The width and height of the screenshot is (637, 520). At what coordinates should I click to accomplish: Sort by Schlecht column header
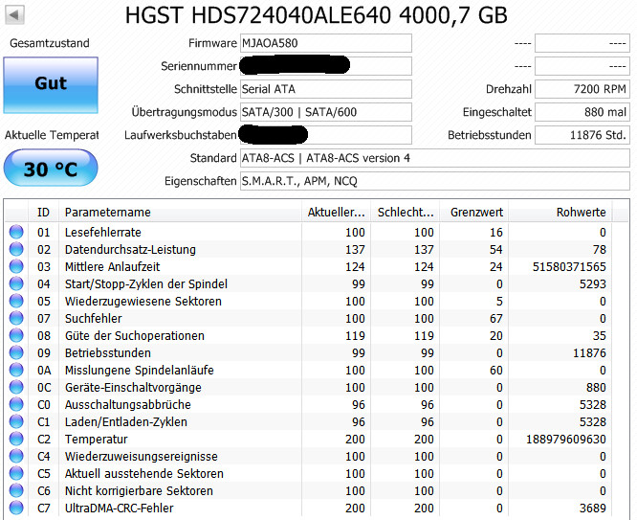pyautogui.click(x=405, y=212)
